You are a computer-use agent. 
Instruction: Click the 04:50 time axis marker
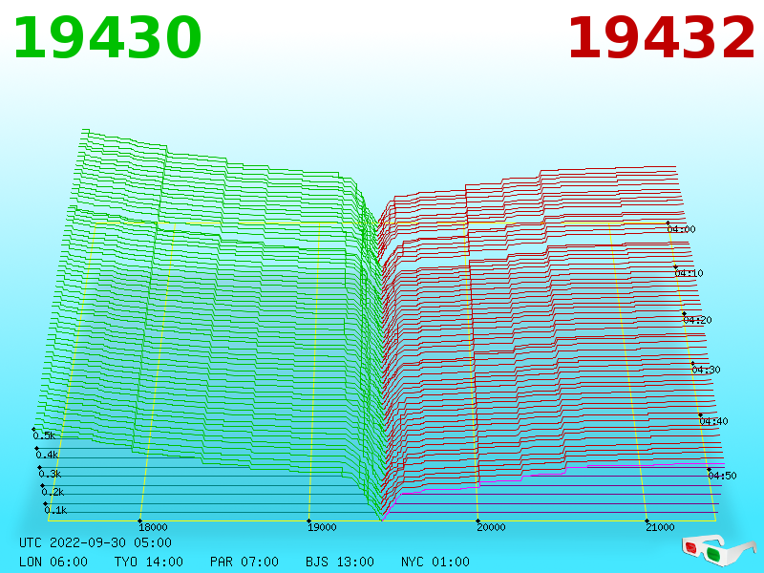(x=722, y=476)
